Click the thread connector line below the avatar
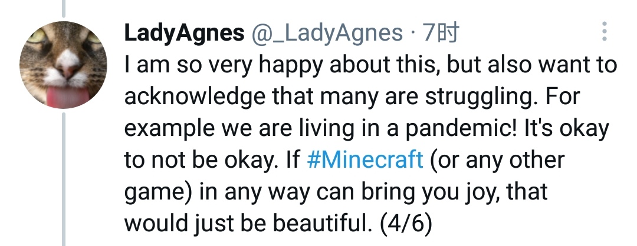637x246 pixels. 63,179
